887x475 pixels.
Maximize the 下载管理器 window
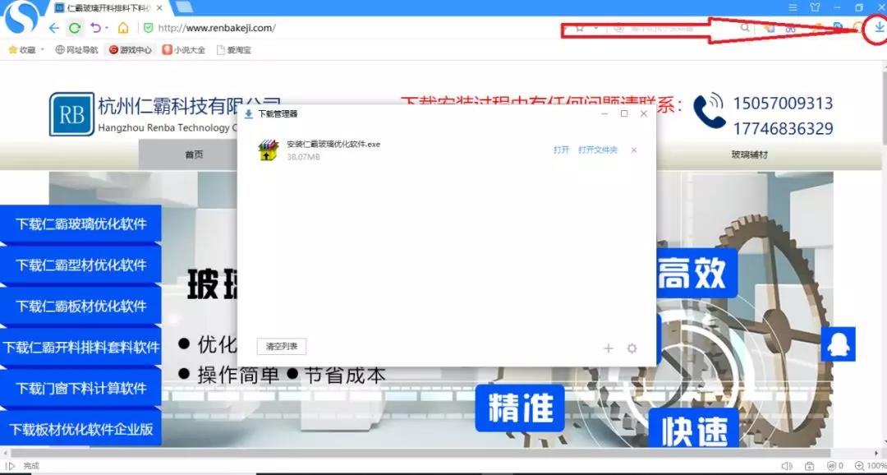click(624, 113)
